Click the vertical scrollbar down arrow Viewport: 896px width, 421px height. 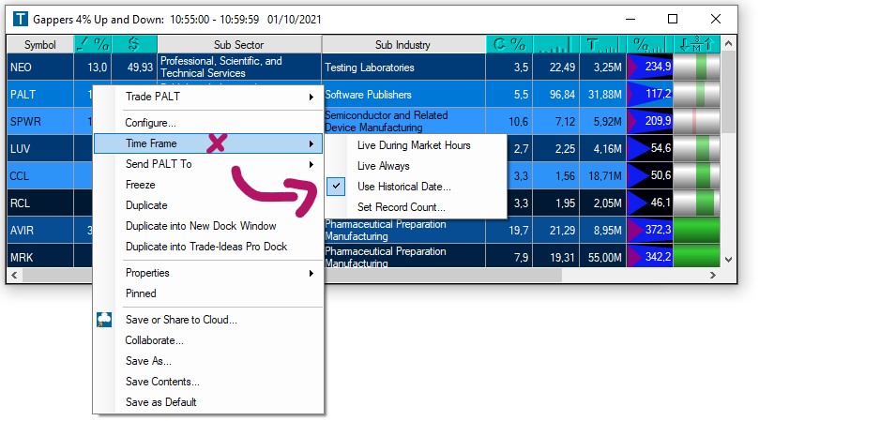[729, 259]
